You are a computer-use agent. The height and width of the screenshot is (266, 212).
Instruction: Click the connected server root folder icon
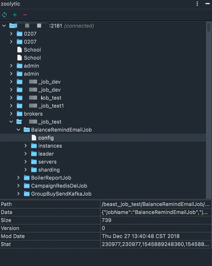click(x=13, y=26)
